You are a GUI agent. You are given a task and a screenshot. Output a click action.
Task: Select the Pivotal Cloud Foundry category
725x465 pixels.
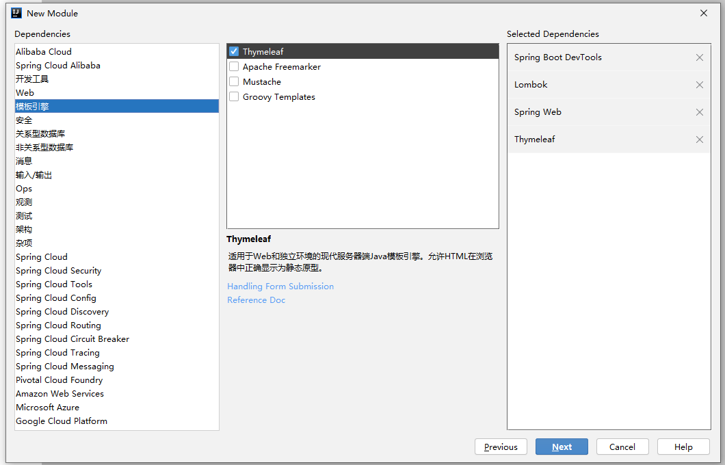[117, 380]
